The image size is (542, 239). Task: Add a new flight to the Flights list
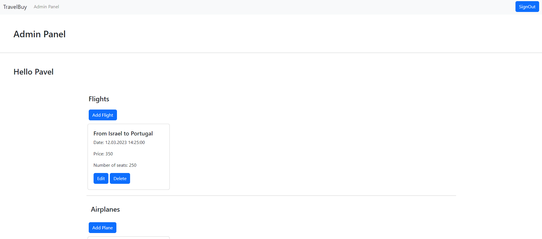[x=103, y=115]
